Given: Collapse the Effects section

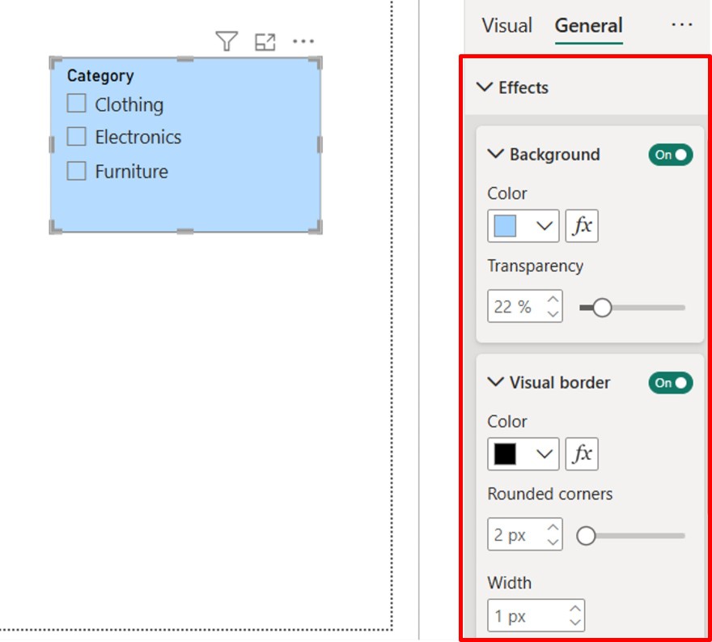Looking at the screenshot, I should point(485,87).
